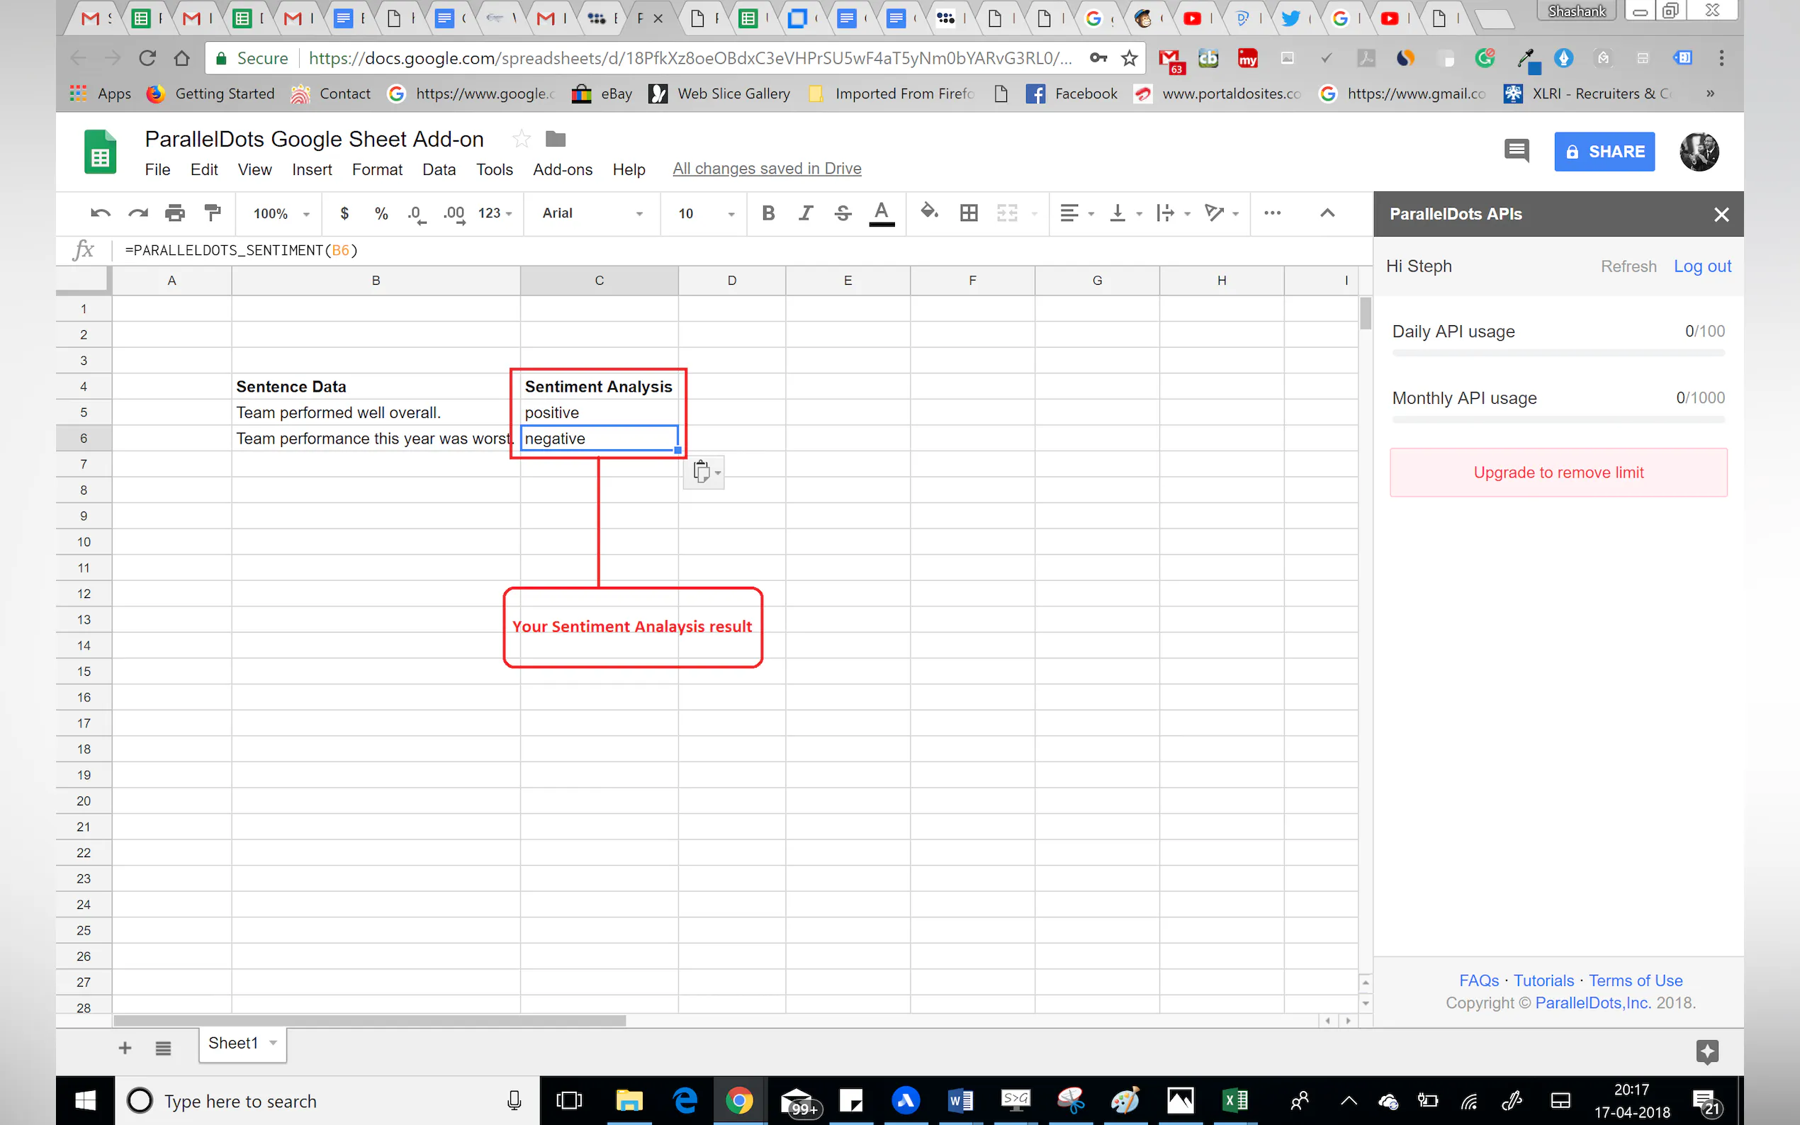Toggle bold formatting
The image size is (1800, 1125).
[769, 213]
